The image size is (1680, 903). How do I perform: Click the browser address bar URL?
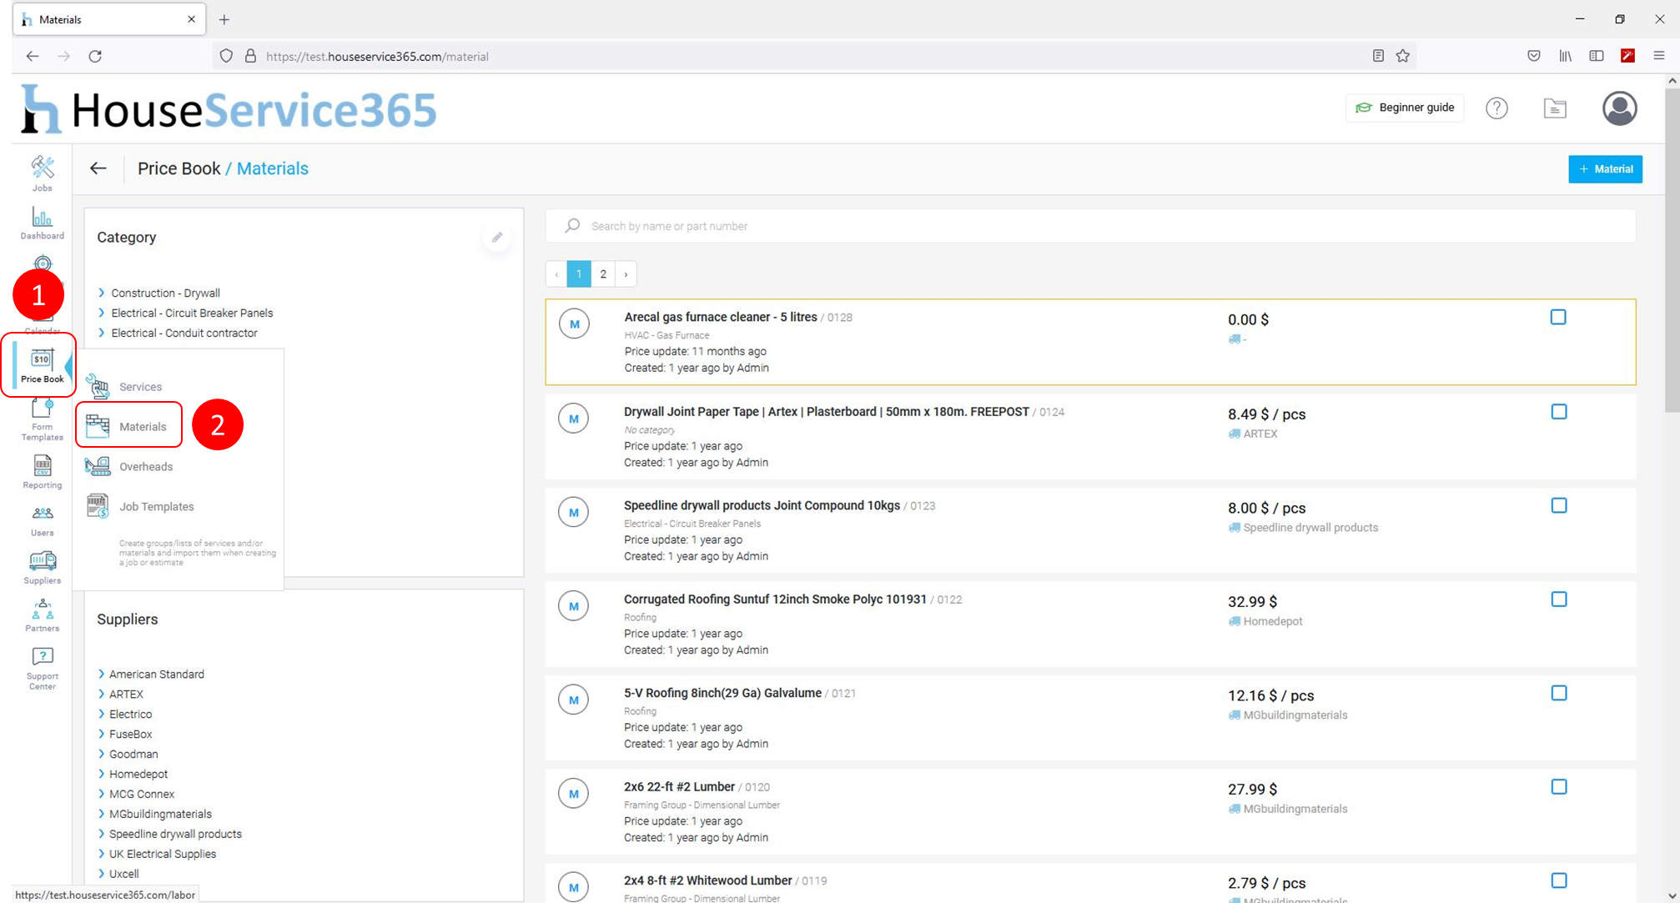(377, 57)
